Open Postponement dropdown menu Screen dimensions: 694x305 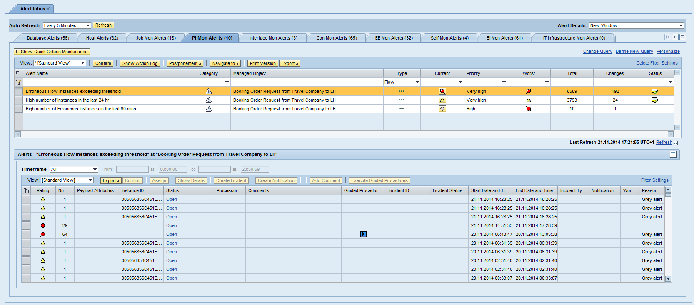185,63
